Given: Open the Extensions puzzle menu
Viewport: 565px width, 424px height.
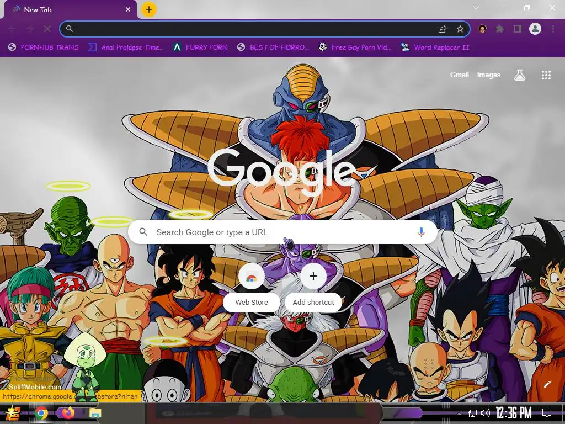Looking at the screenshot, I should (500, 29).
